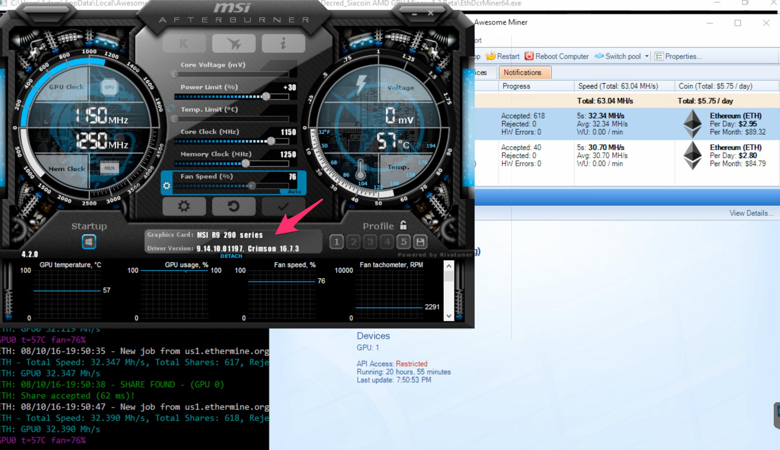Image resolution: width=780 pixels, height=450 pixels.
Task: Click the Accepted: 40 text
Action: pyautogui.click(x=521, y=148)
